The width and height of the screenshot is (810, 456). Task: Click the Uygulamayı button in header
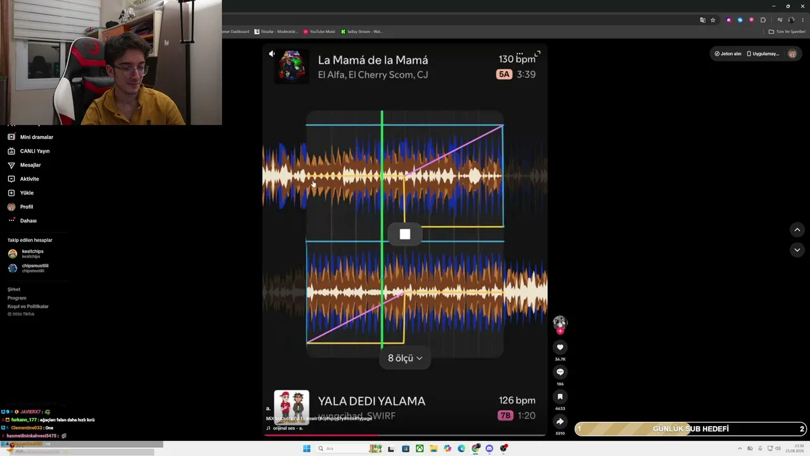763,54
